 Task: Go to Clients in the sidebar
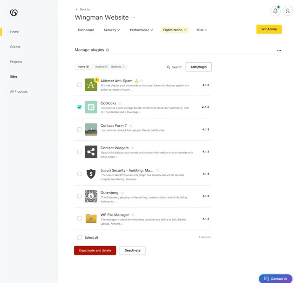click(x=15, y=47)
